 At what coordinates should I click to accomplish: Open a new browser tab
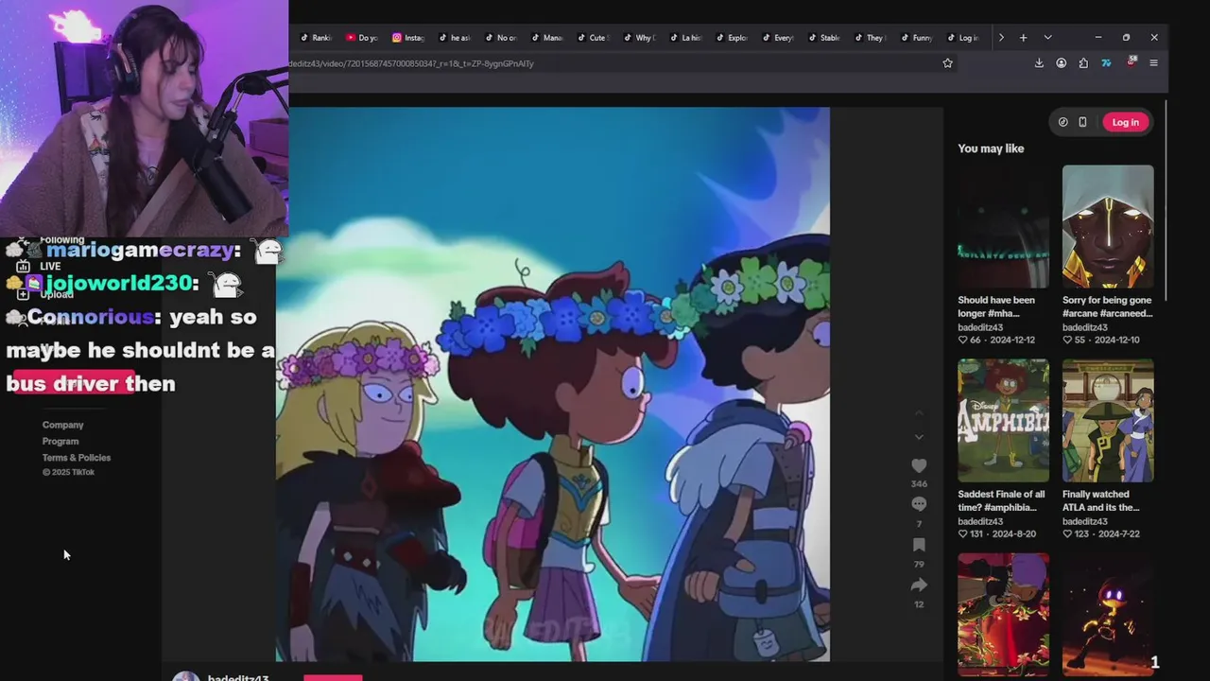pyautogui.click(x=1023, y=38)
